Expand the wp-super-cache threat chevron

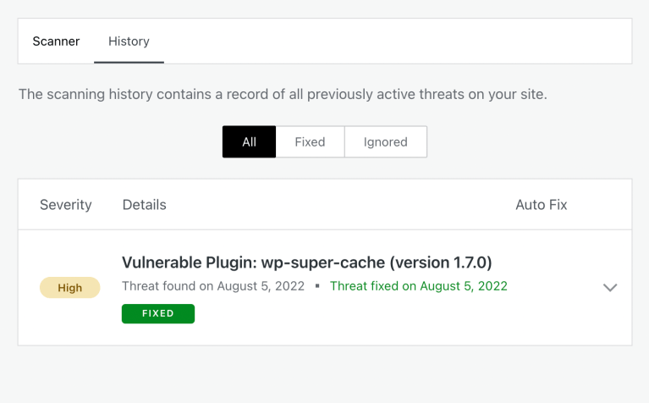pyautogui.click(x=609, y=288)
